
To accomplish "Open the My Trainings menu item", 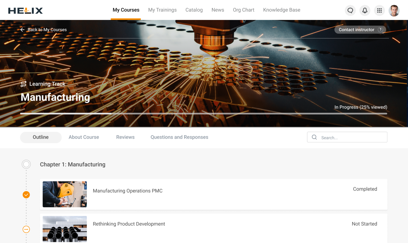I will (x=162, y=10).
